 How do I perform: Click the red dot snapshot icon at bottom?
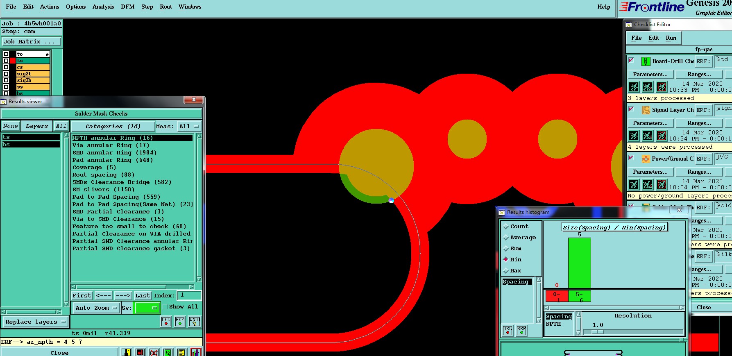(x=140, y=352)
